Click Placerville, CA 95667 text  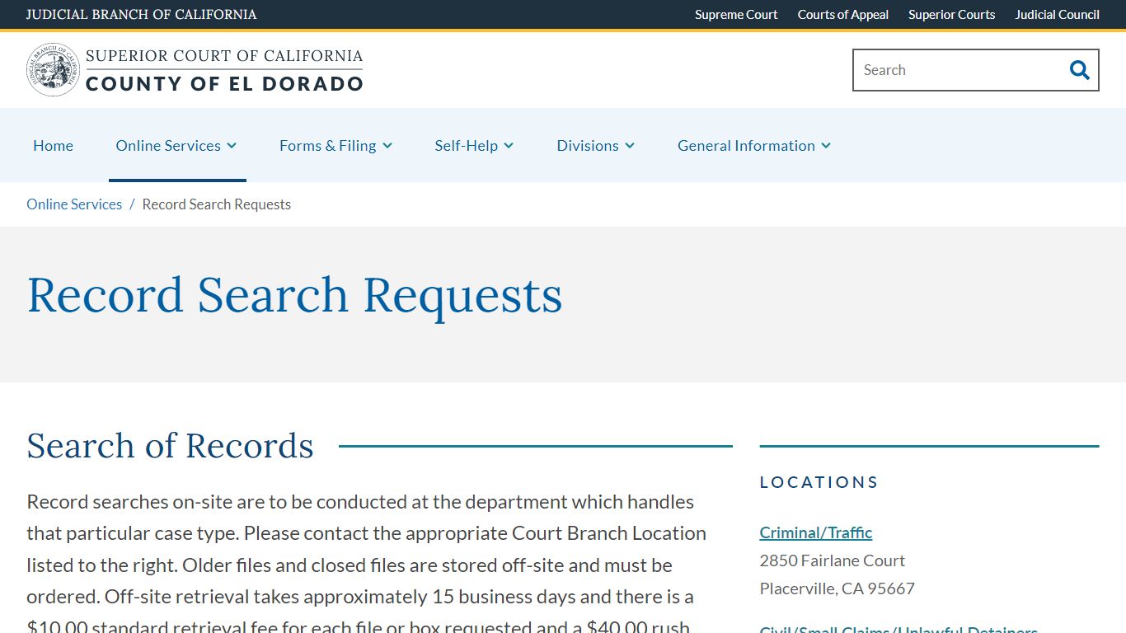pyautogui.click(x=837, y=588)
